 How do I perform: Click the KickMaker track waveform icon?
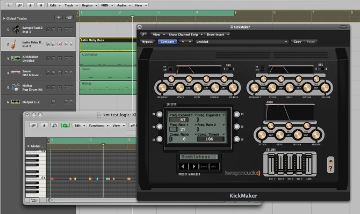coord(16,58)
